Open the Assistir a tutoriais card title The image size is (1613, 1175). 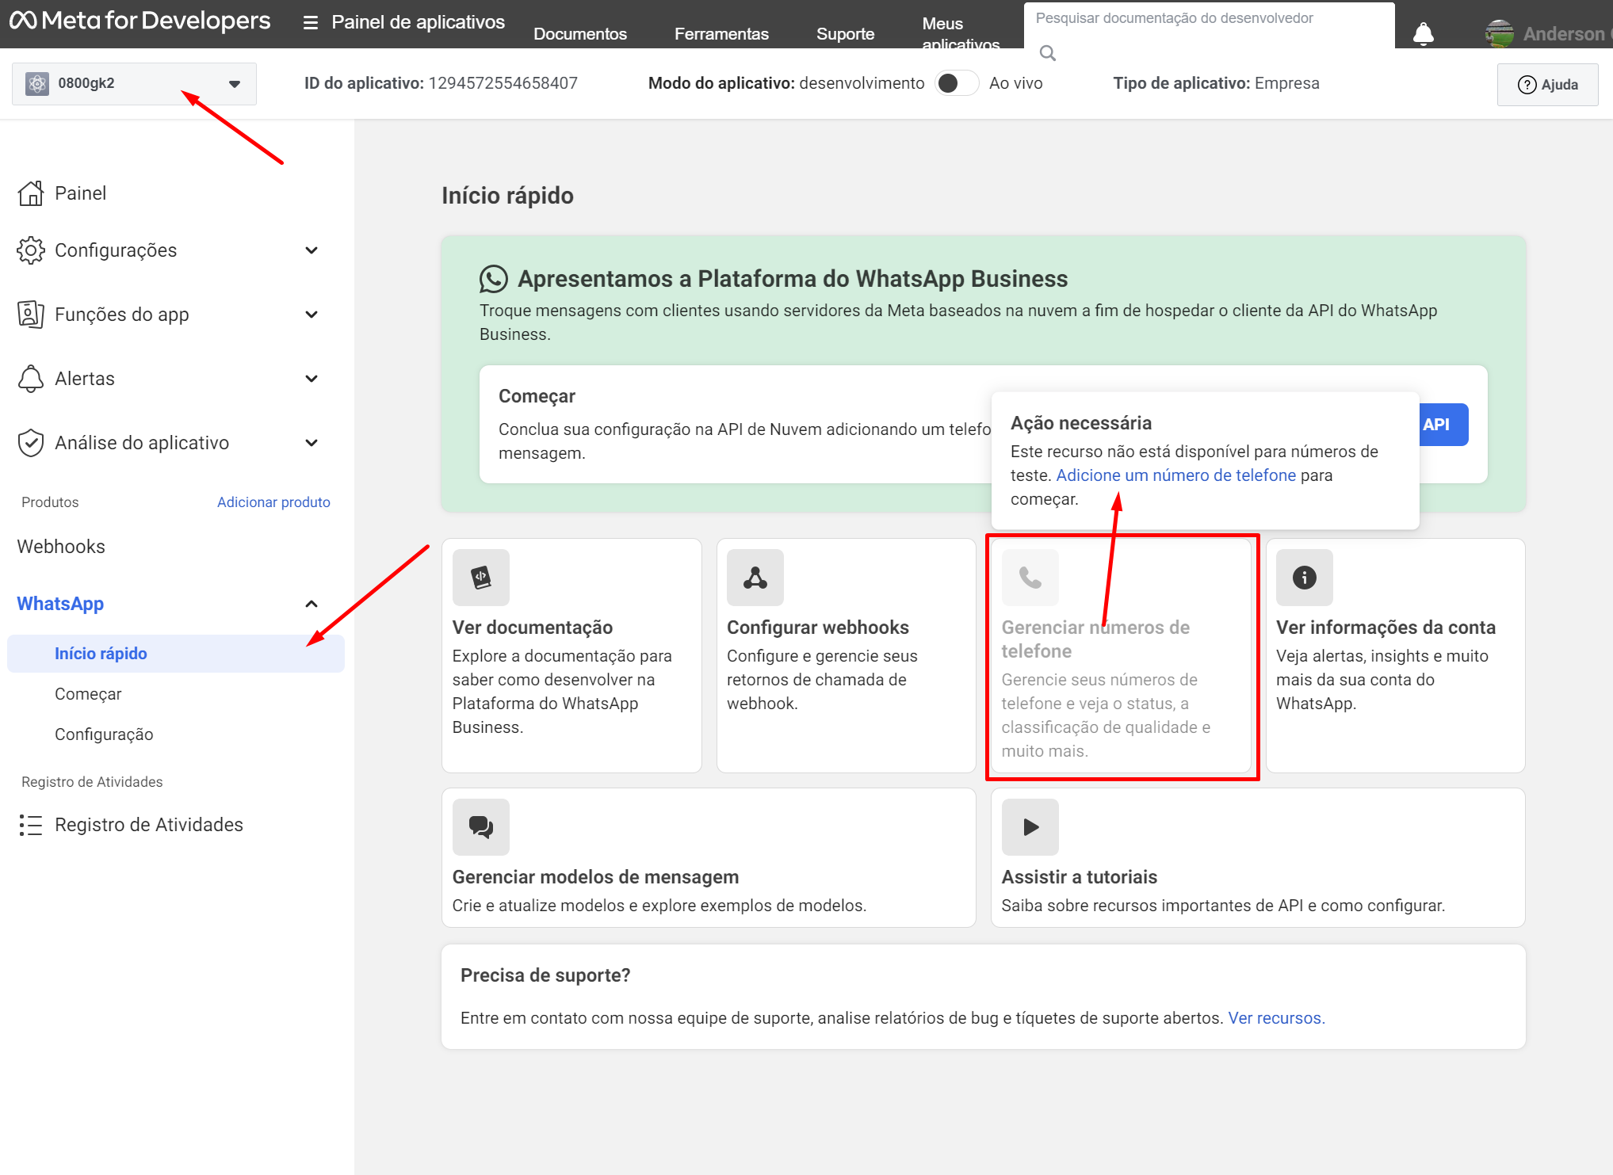(x=1080, y=877)
